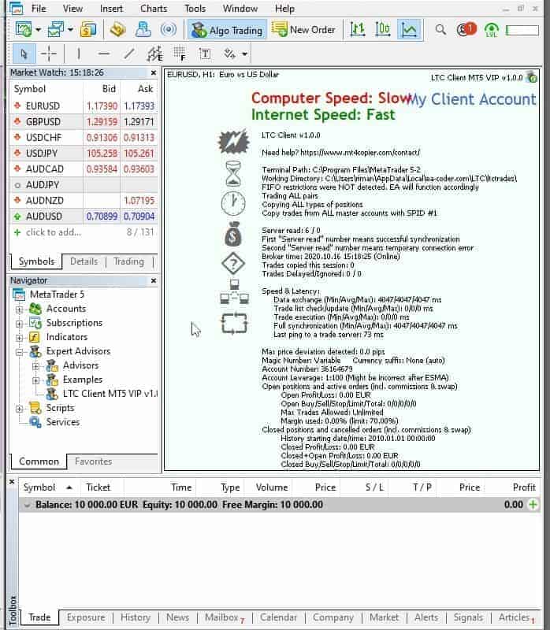This screenshot has height=630, width=550.
Task: Select the EURUSD symbol row
Action: pyautogui.click(x=84, y=106)
